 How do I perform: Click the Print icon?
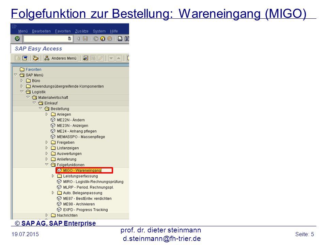pyautogui.click(x=120, y=38)
